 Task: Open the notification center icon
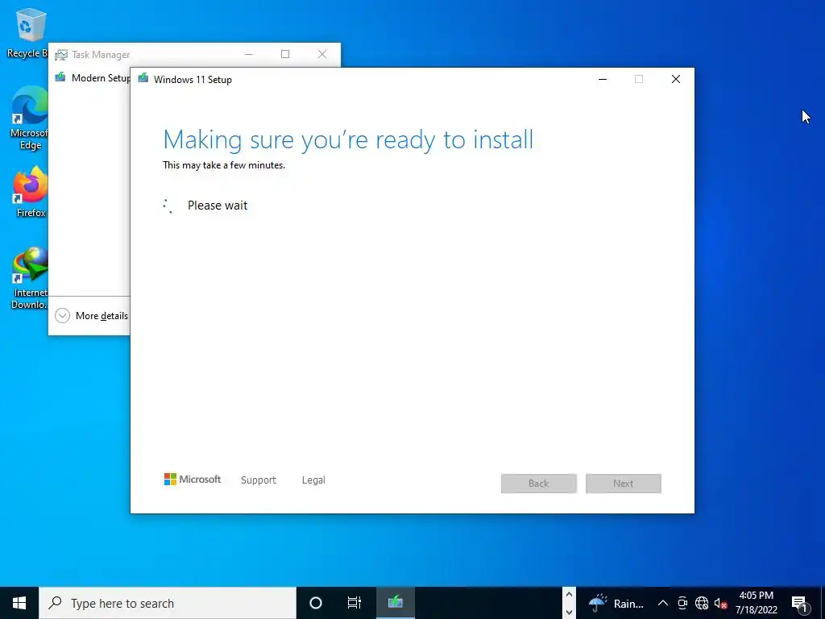[x=799, y=603]
